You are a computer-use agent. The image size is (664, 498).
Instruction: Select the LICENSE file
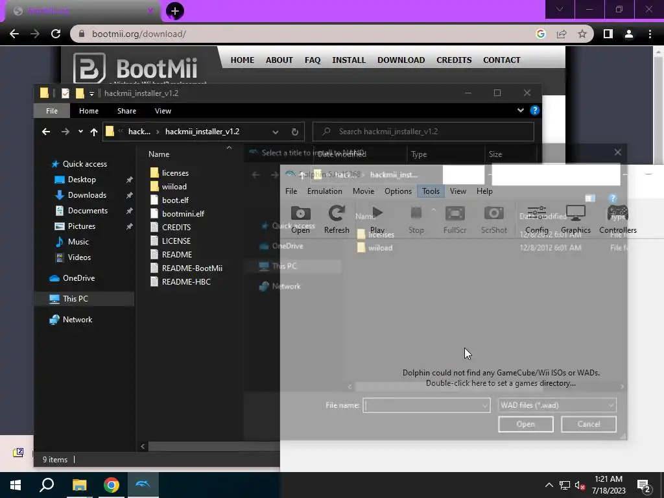tap(171, 241)
